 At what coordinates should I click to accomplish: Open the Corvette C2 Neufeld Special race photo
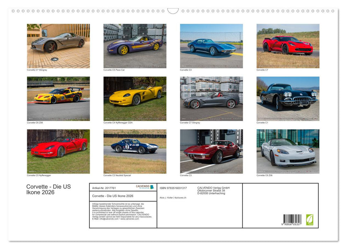click(135, 151)
